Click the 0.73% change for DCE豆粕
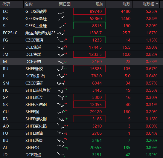 tap(151, 62)
